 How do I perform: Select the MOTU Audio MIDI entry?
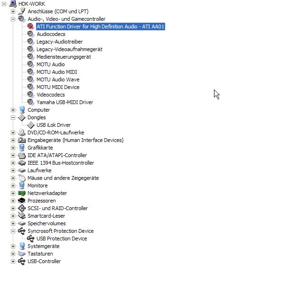click(x=57, y=72)
